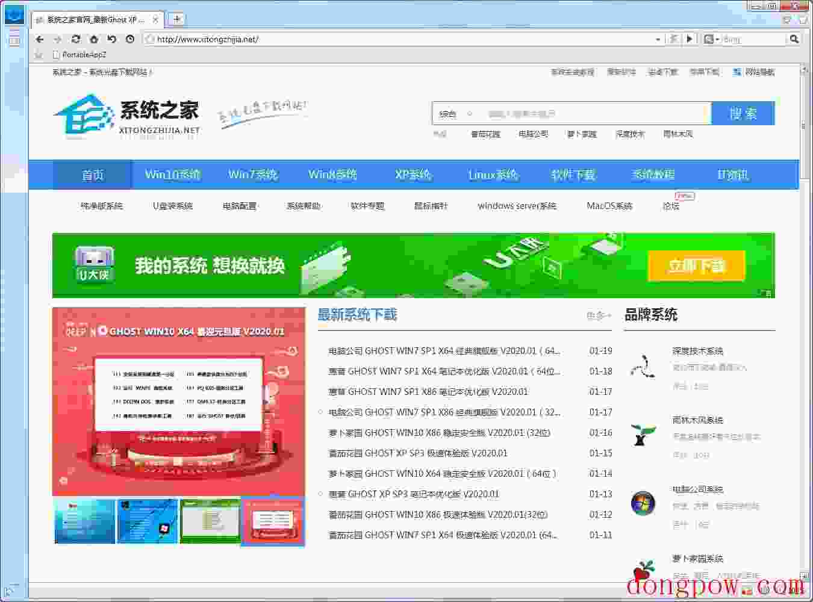This screenshot has width=813, height=602.
Task: Open the 软件下载 navigation menu
Action: (x=573, y=175)
